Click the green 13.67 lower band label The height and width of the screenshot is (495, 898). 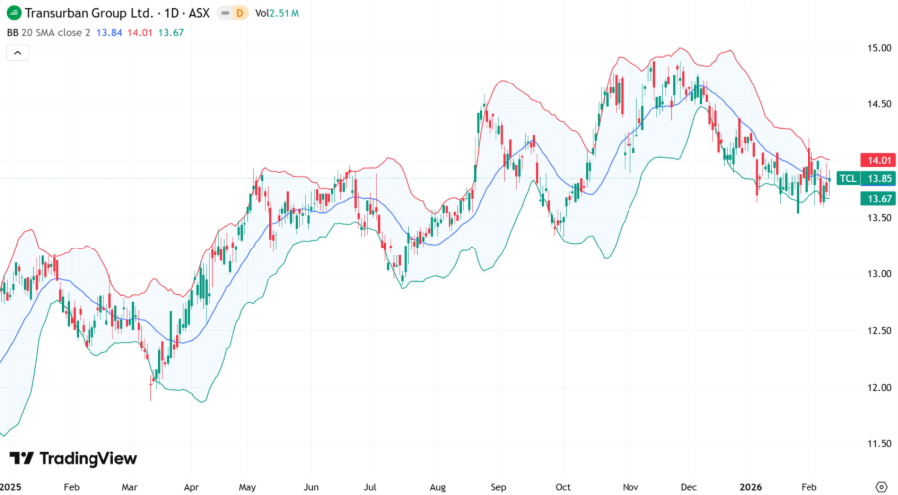[877, 198]
